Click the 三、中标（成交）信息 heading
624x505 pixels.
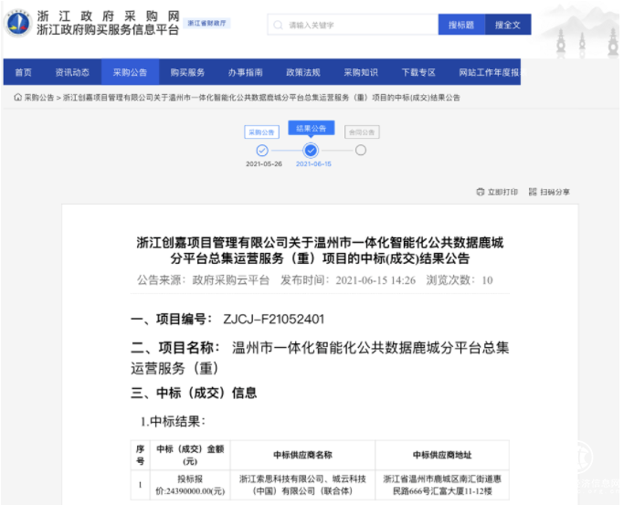click(194, 393)
